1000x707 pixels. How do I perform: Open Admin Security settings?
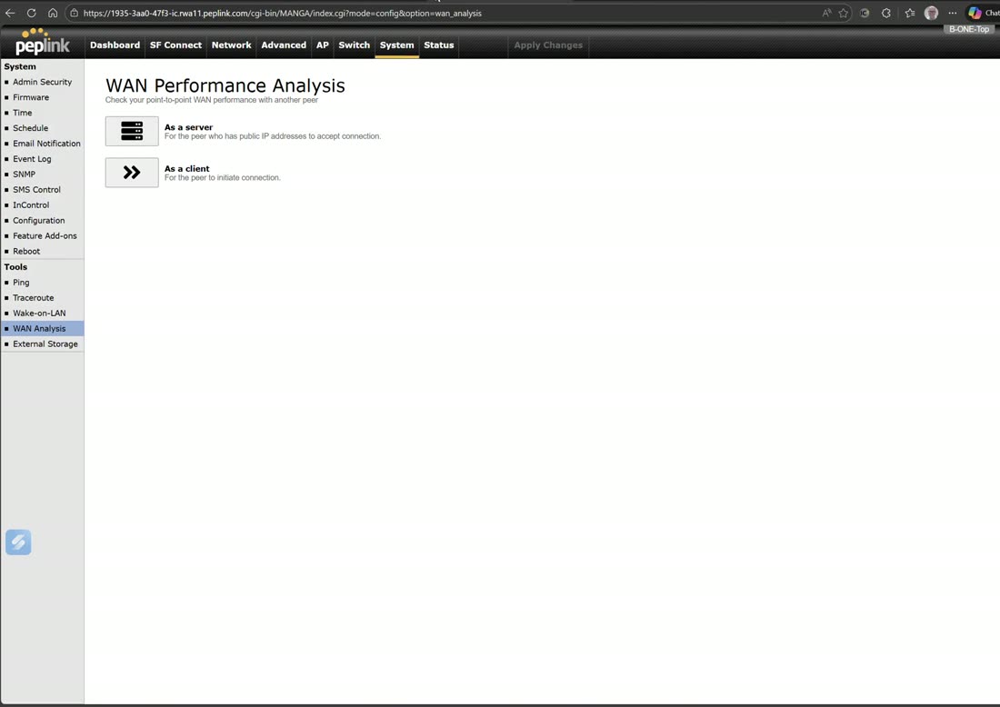(42, 82)
